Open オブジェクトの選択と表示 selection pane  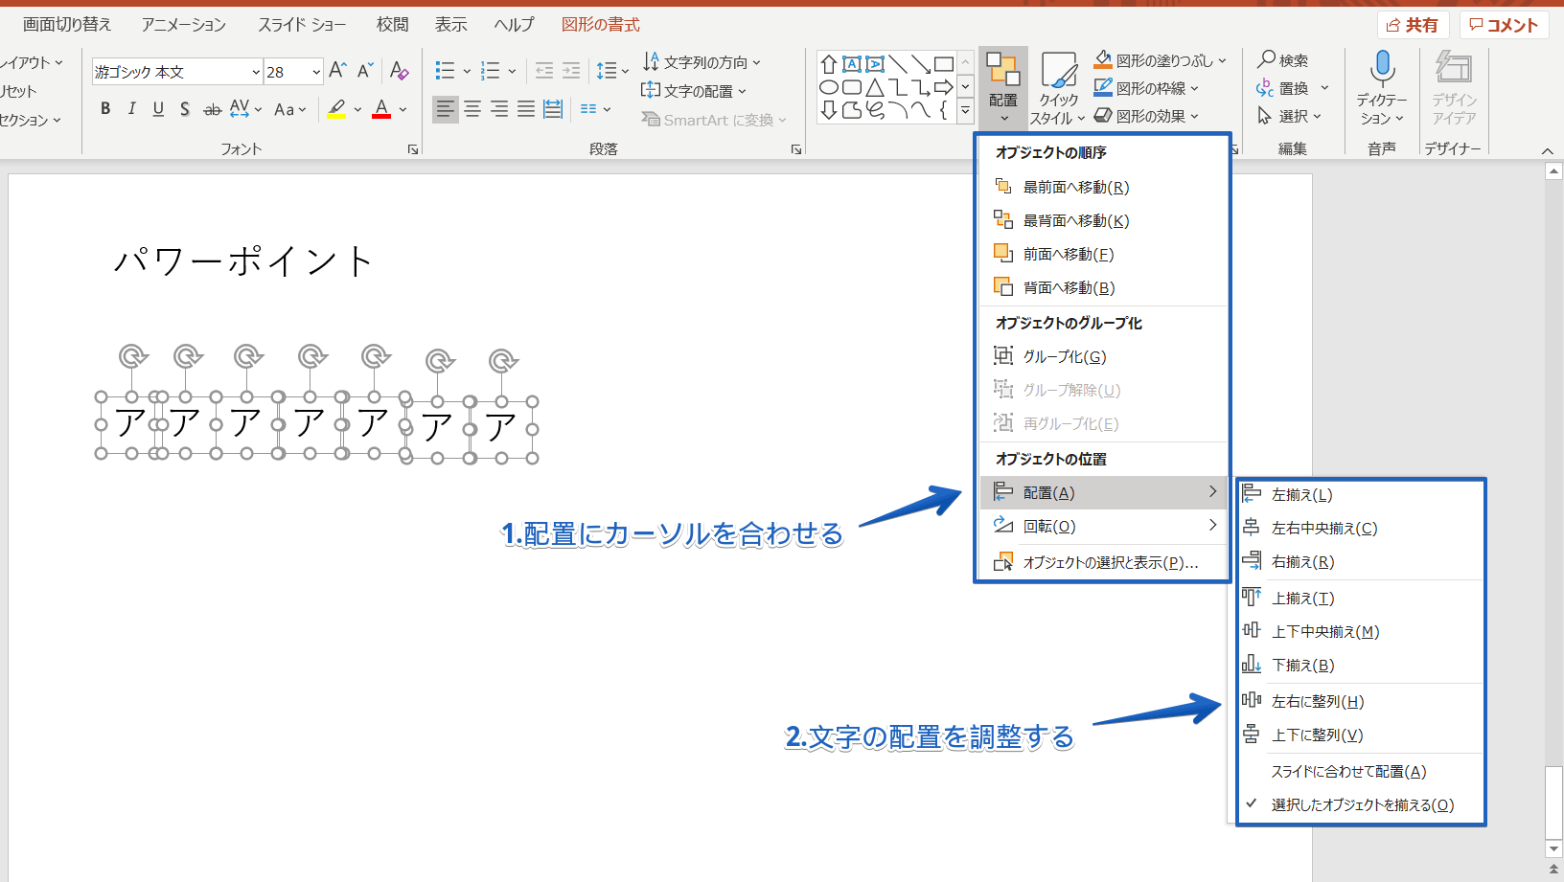click(1103, 562)
